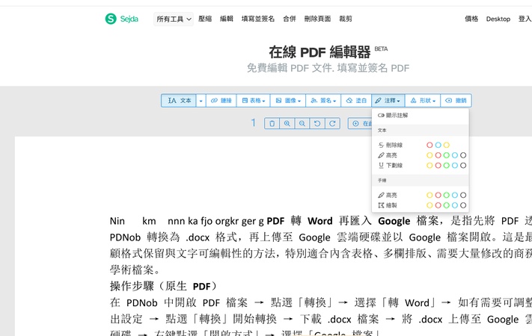Screen dimensions: 532x336
Task: Choose the 繪製 draw option
Action: tap(388, 205)
